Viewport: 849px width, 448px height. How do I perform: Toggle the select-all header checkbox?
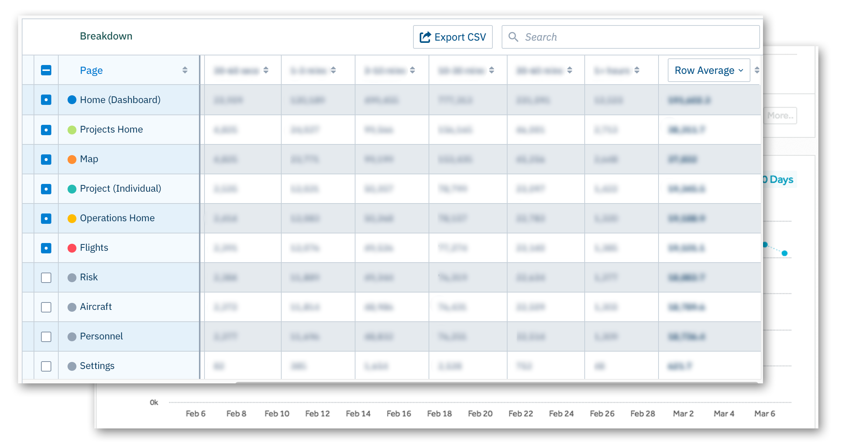tap(46, 70)
